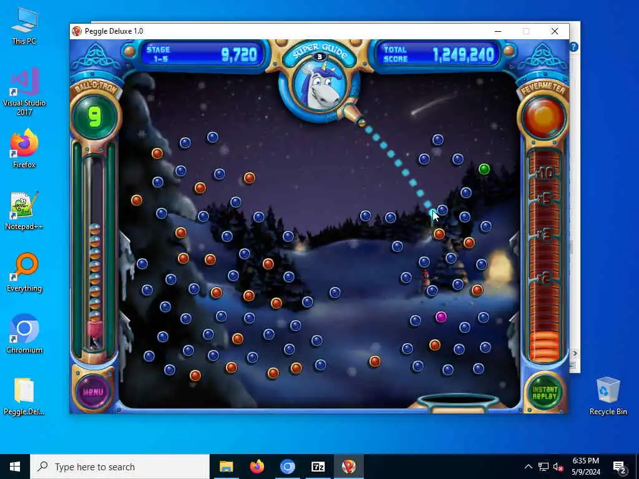Click the Stage 1-5 label
The image size is (639, 479).
pos(158,54)
